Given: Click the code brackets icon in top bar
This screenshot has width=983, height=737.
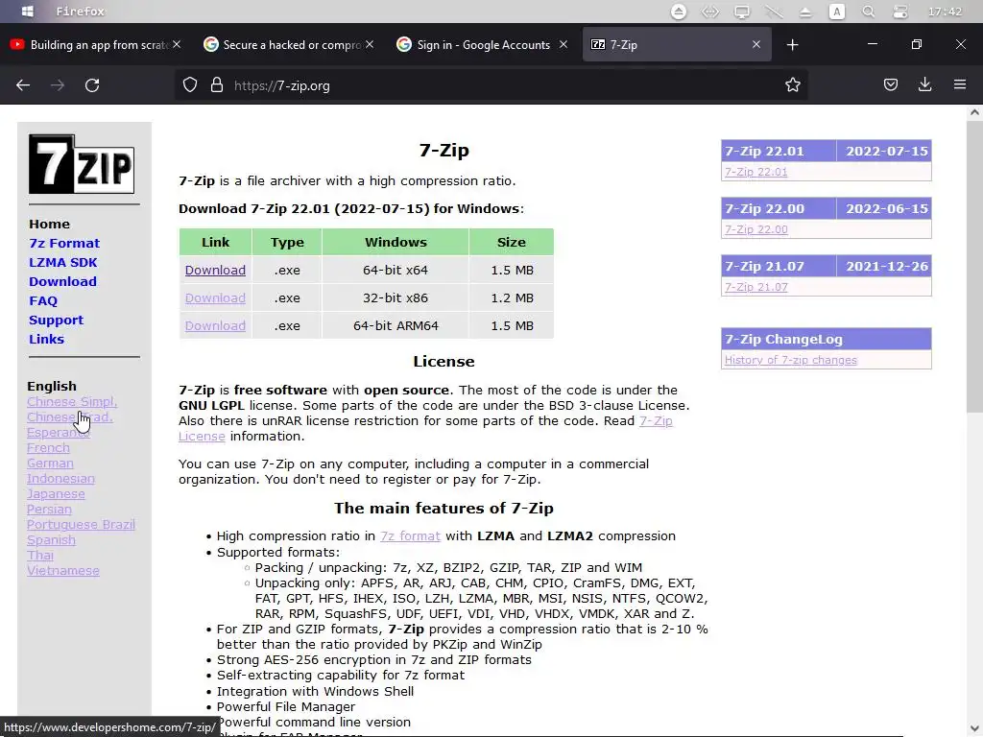Looking at the screenshot, I should click(x=709, y=12).
